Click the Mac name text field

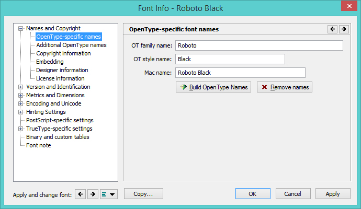pyautogui.click(x=240, y=73)
